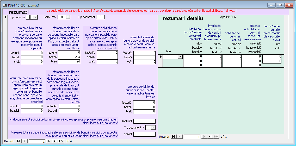The image size is (296, 146).
Task: Click nrLivV value in detaliu row
Action: pos(212,56)
